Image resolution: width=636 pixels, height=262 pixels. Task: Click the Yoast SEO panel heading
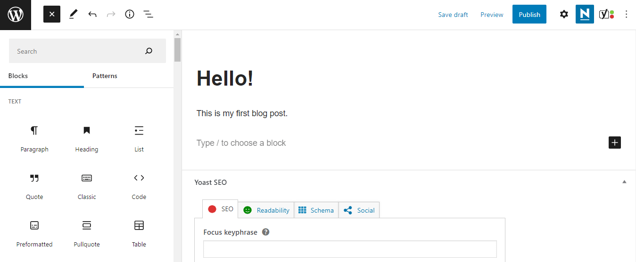[x=211, y=182]
